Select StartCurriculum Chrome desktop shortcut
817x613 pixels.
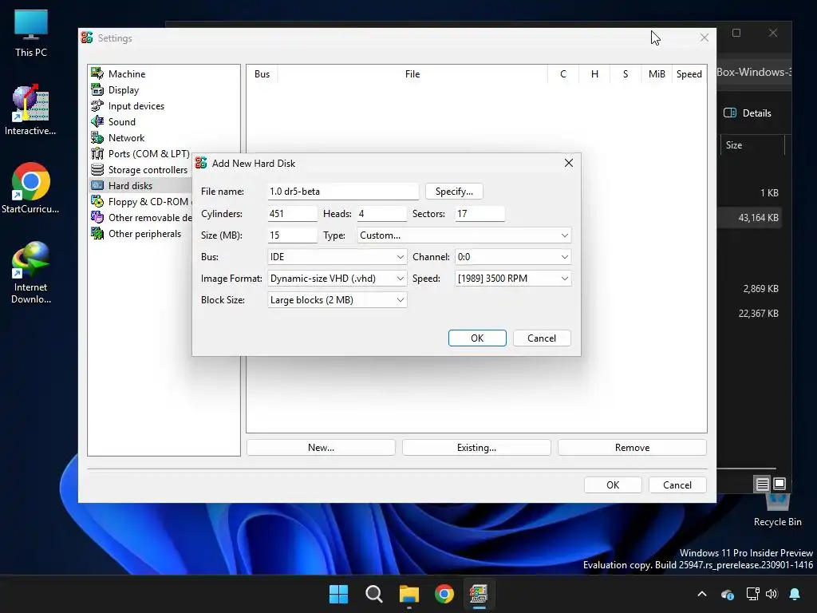tap(31, 188)
